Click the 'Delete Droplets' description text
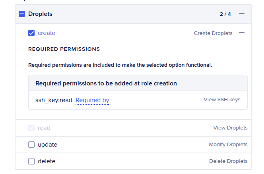This screenshot has width=264, height=174. tap(228, 161)
